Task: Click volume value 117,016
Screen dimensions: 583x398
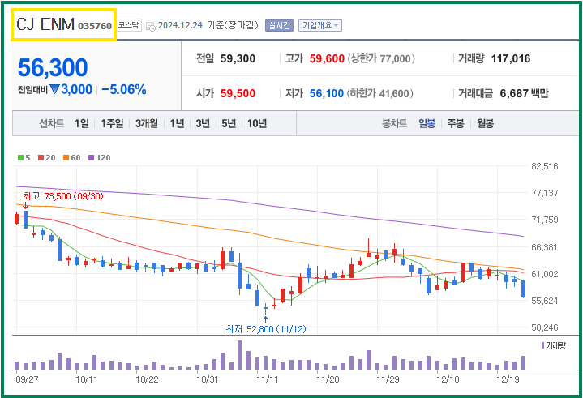Action: [x=511, y=58]
